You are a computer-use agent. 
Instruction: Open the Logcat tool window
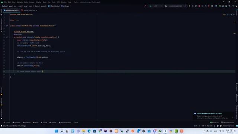coord(44,122)
